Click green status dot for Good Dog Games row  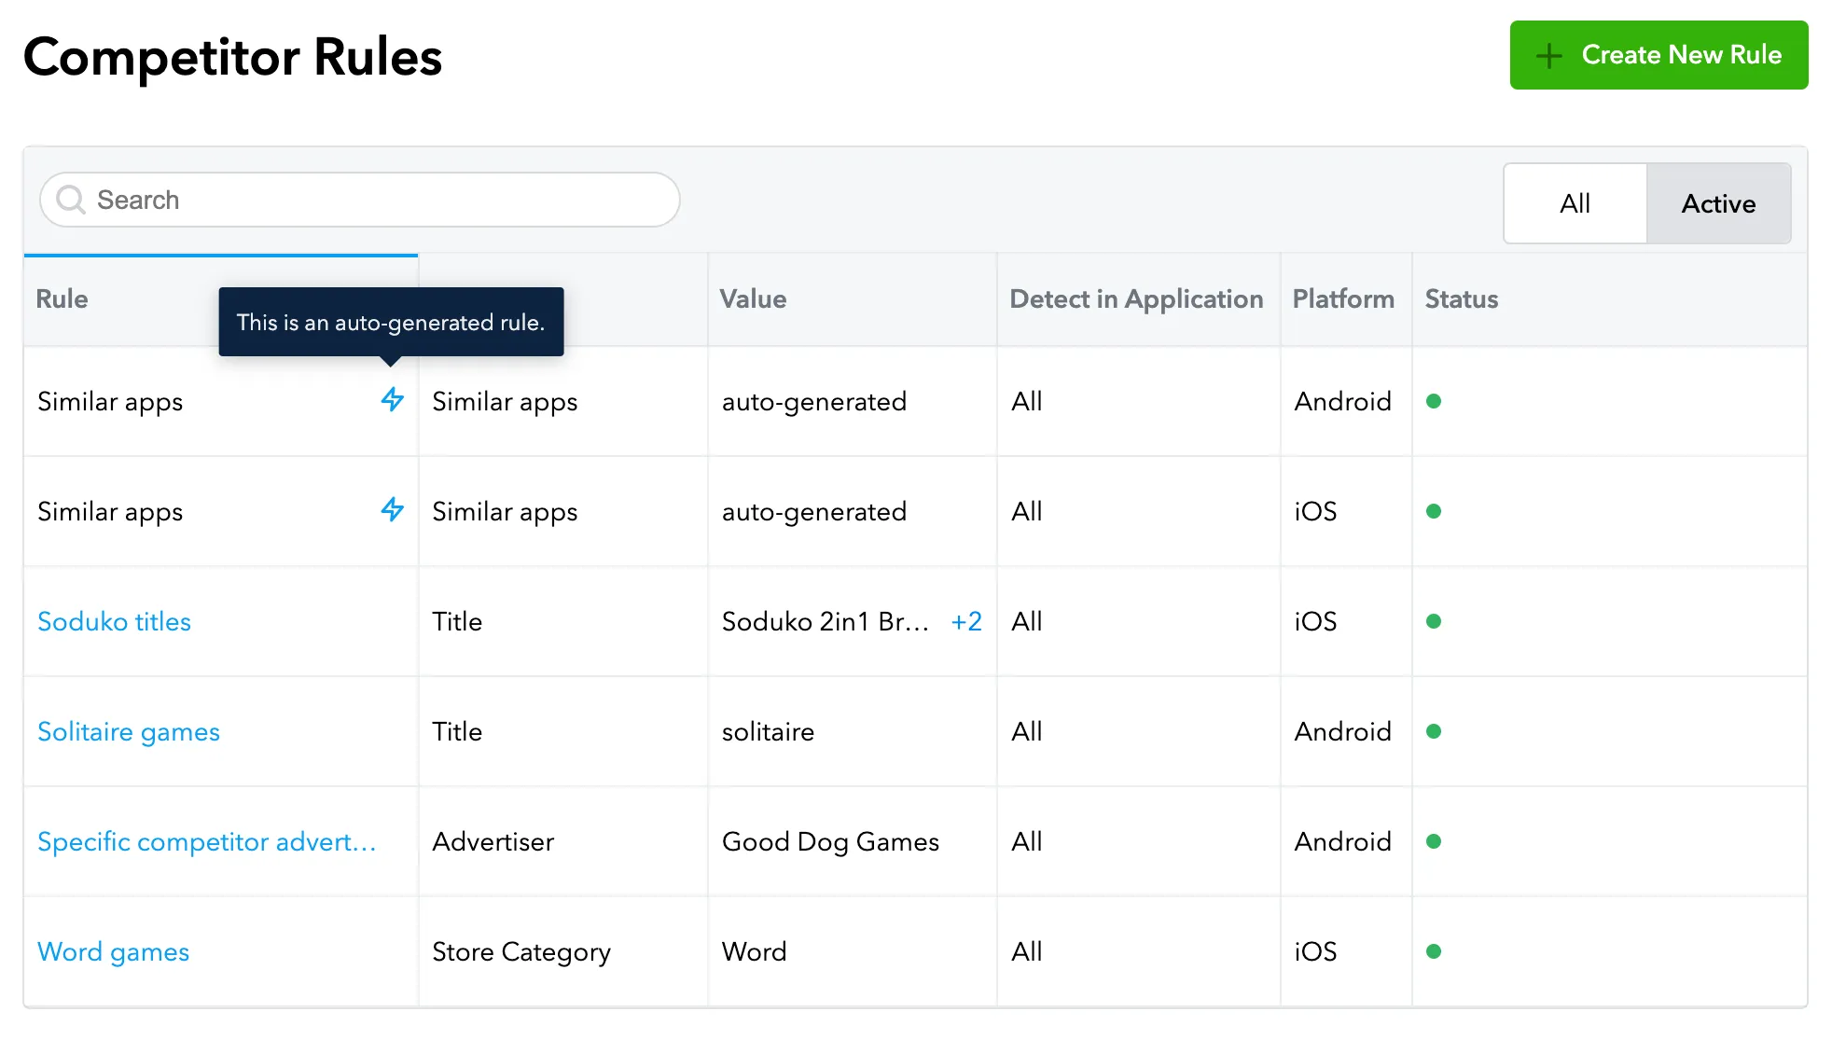pos(1434,841)
